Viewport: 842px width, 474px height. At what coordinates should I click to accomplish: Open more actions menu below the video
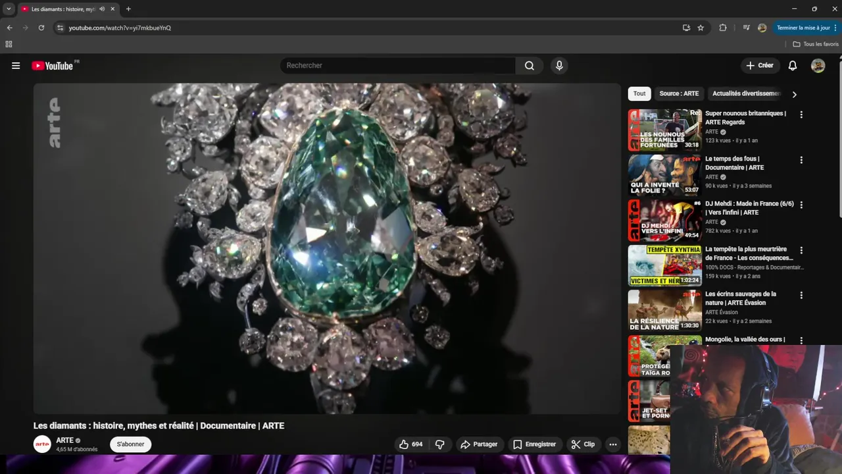click(x=613, y=444)
